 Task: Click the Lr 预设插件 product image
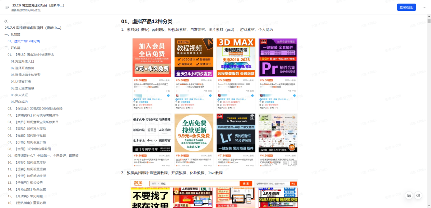(236, 132)
